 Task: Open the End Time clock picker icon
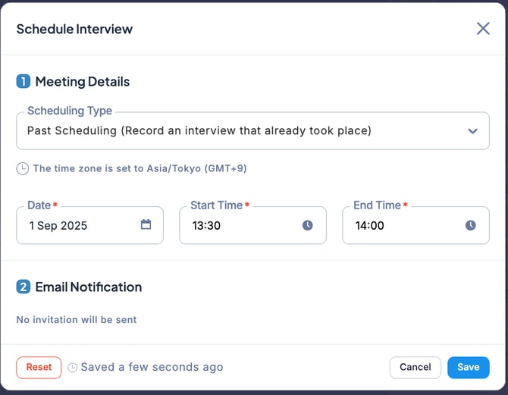tap(471, 225)
